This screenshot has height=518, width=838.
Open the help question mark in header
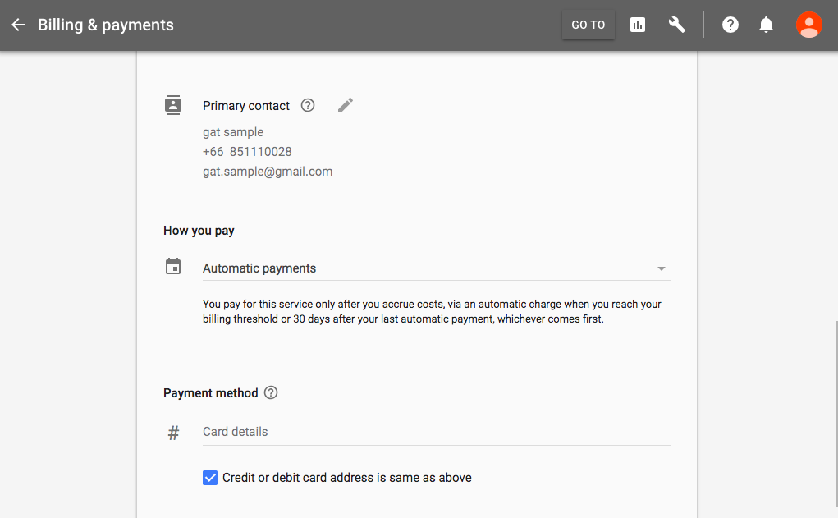click(730, 25)
